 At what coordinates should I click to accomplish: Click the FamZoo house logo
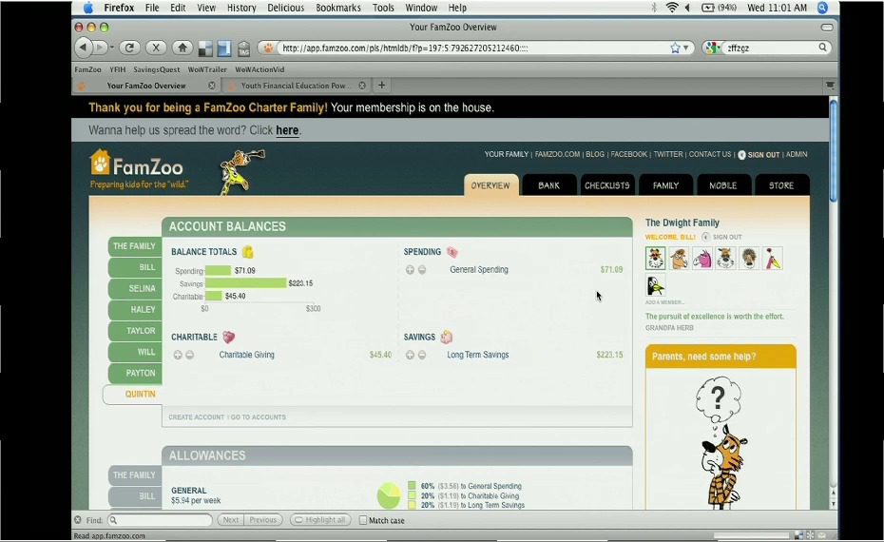point(100,163)
